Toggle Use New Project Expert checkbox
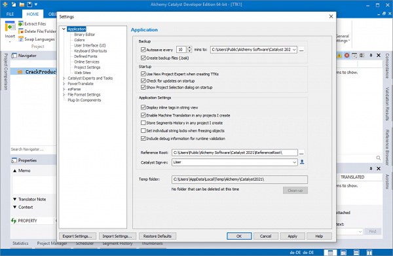 point(143,74)
